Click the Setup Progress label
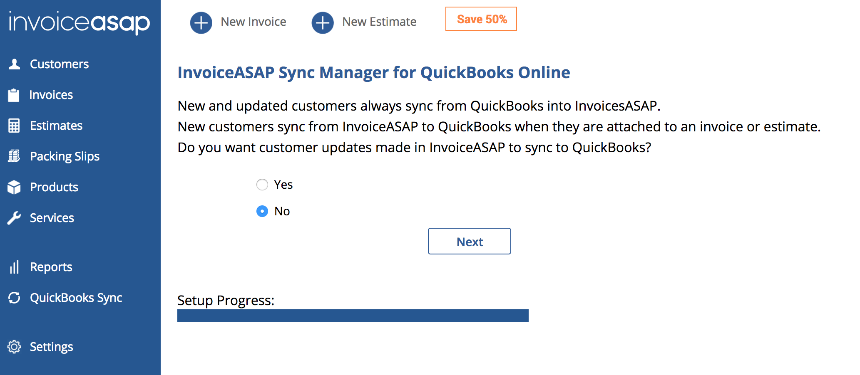Viewport: 860px width, 375px height. pos(226,300)
